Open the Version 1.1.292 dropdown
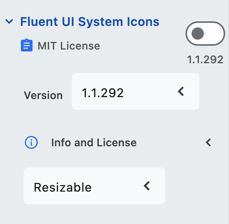This screenshot has height=224, width=229. click(135, 91)
